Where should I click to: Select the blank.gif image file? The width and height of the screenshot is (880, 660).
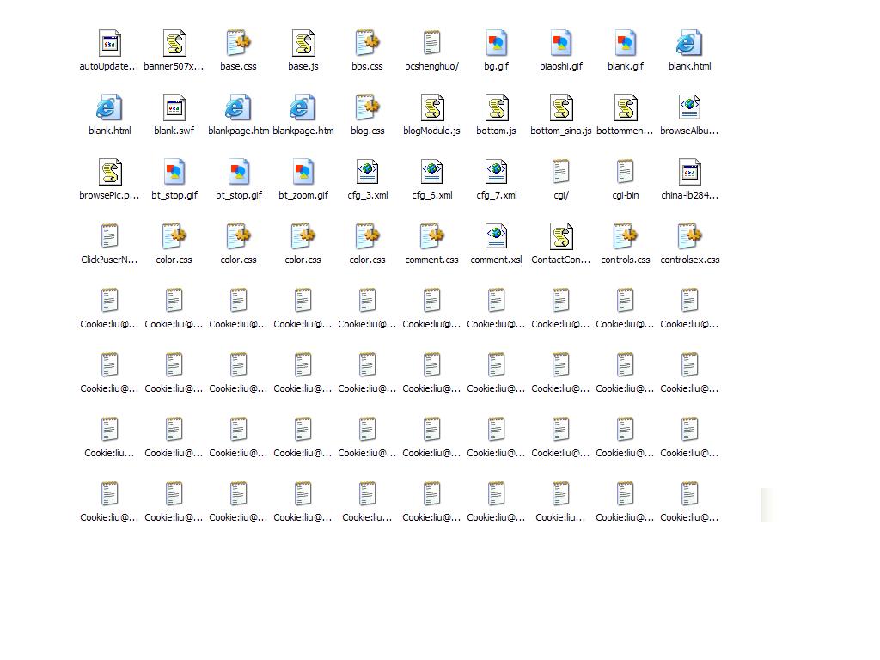[x=625, y=44]
